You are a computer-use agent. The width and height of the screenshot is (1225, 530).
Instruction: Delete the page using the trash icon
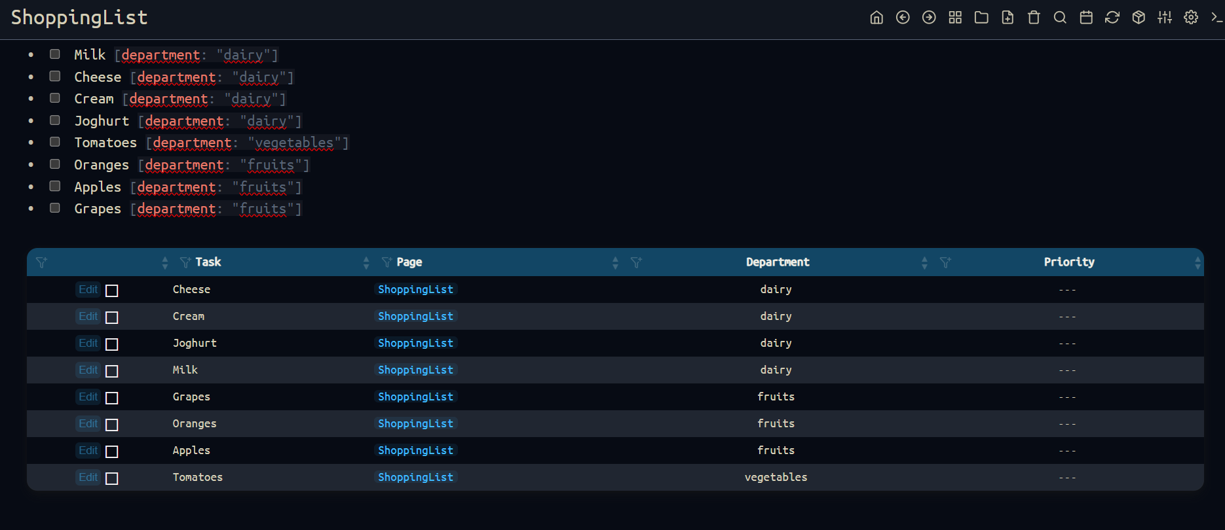tap(1034, 18)
